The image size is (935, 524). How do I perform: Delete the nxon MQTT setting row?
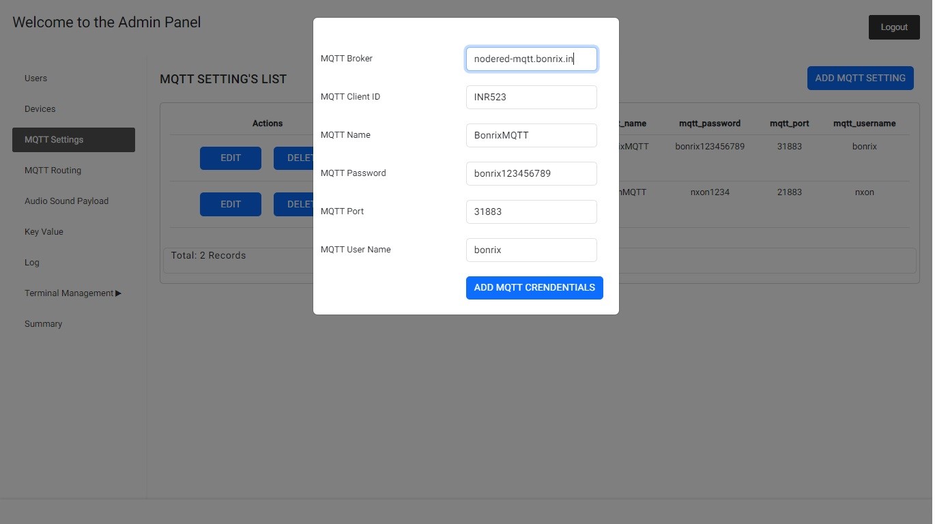pos(293,204)
